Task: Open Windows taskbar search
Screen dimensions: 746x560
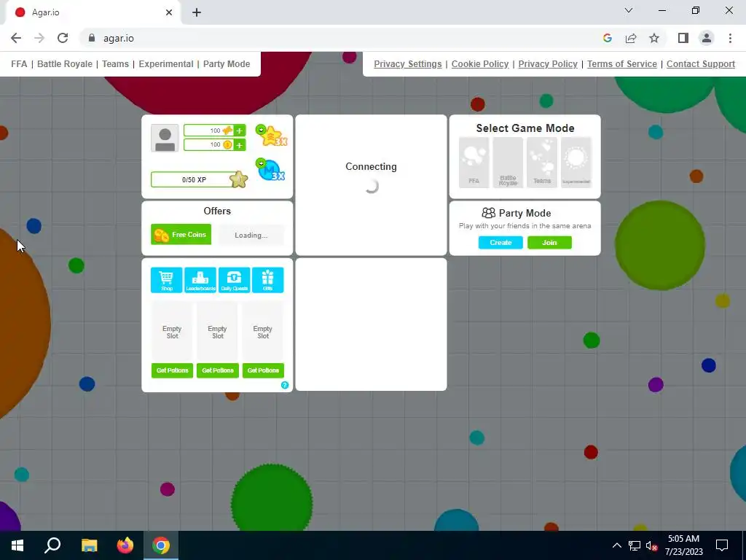Action: coord(52,545)
